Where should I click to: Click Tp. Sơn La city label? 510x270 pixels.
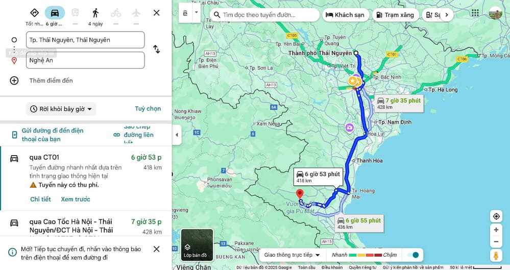click(261, 68)
